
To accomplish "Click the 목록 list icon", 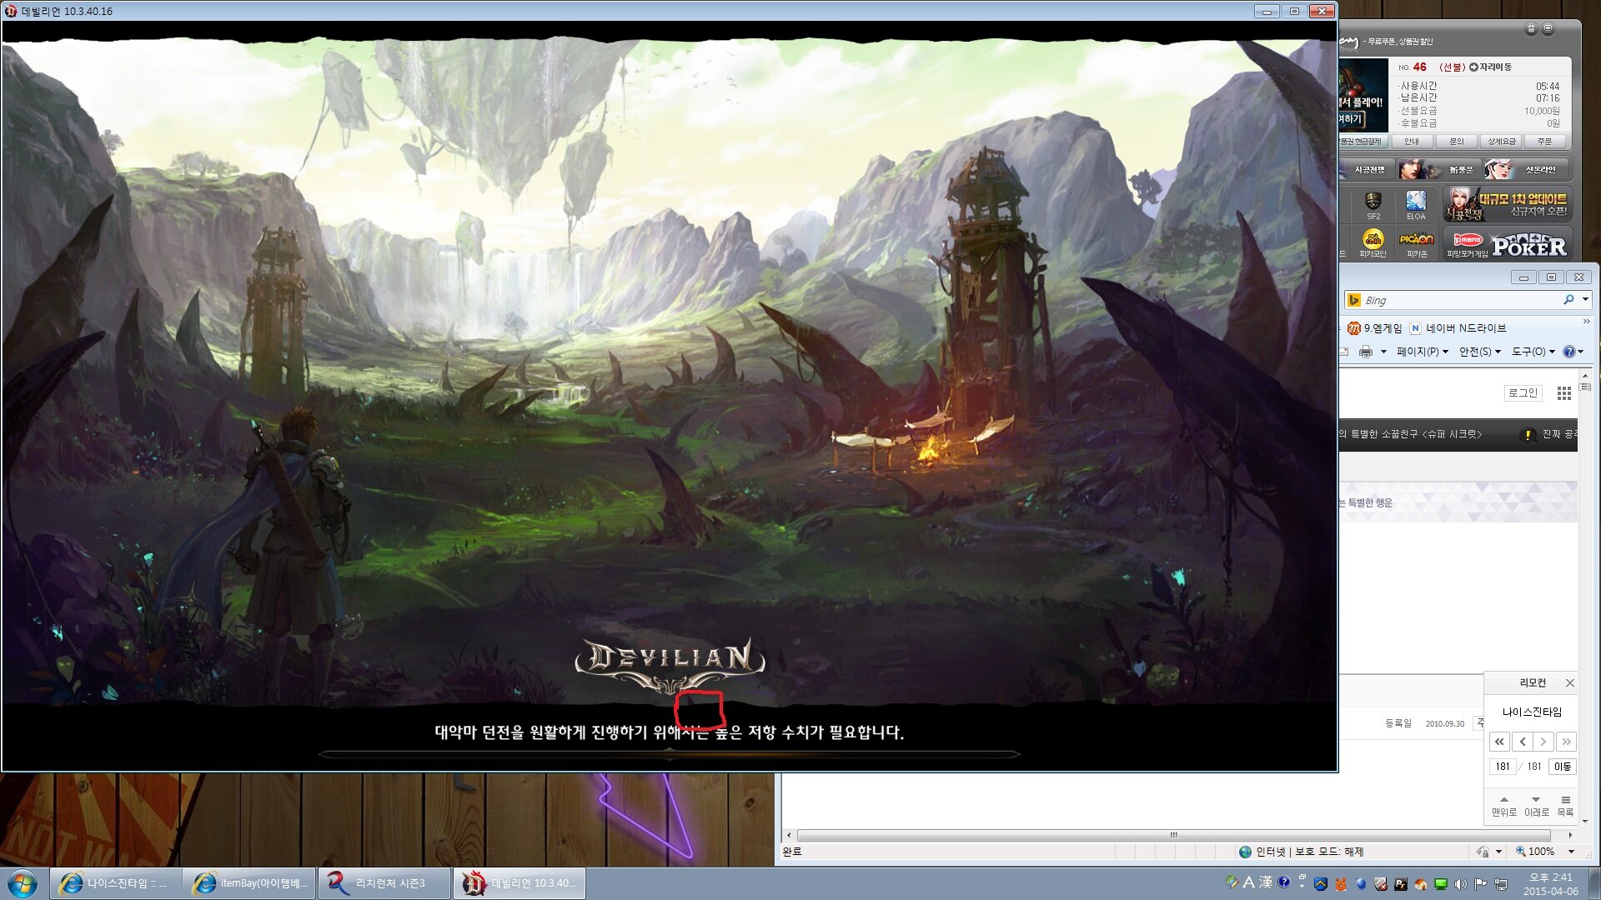I will (1565, 800).
